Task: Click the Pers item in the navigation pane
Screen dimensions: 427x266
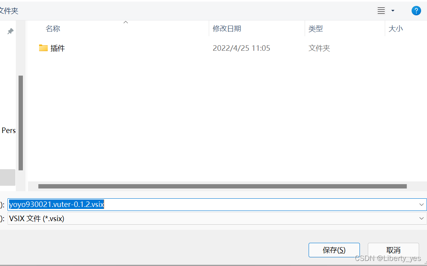Action: tap(8, 130)
